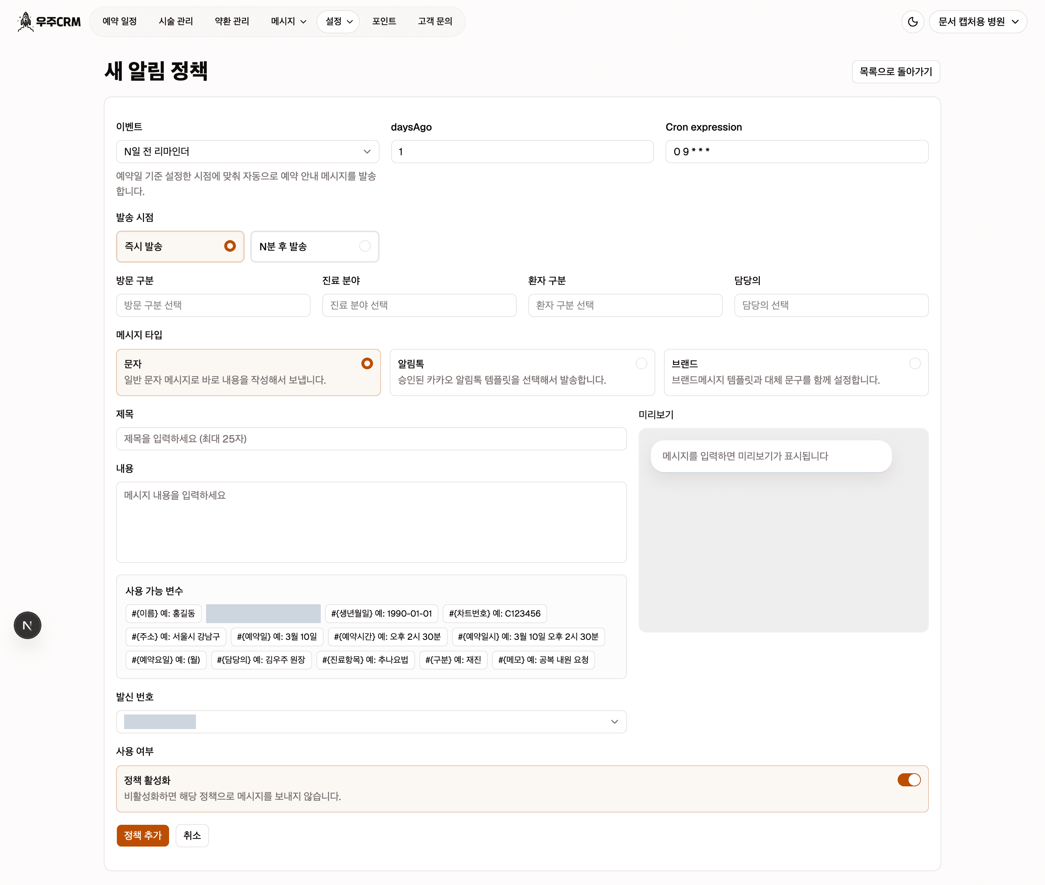Insert #{생년월일} variable chip
This screenshot has width=1045, height=885.
pyautogui.click(x=381, y=614)
